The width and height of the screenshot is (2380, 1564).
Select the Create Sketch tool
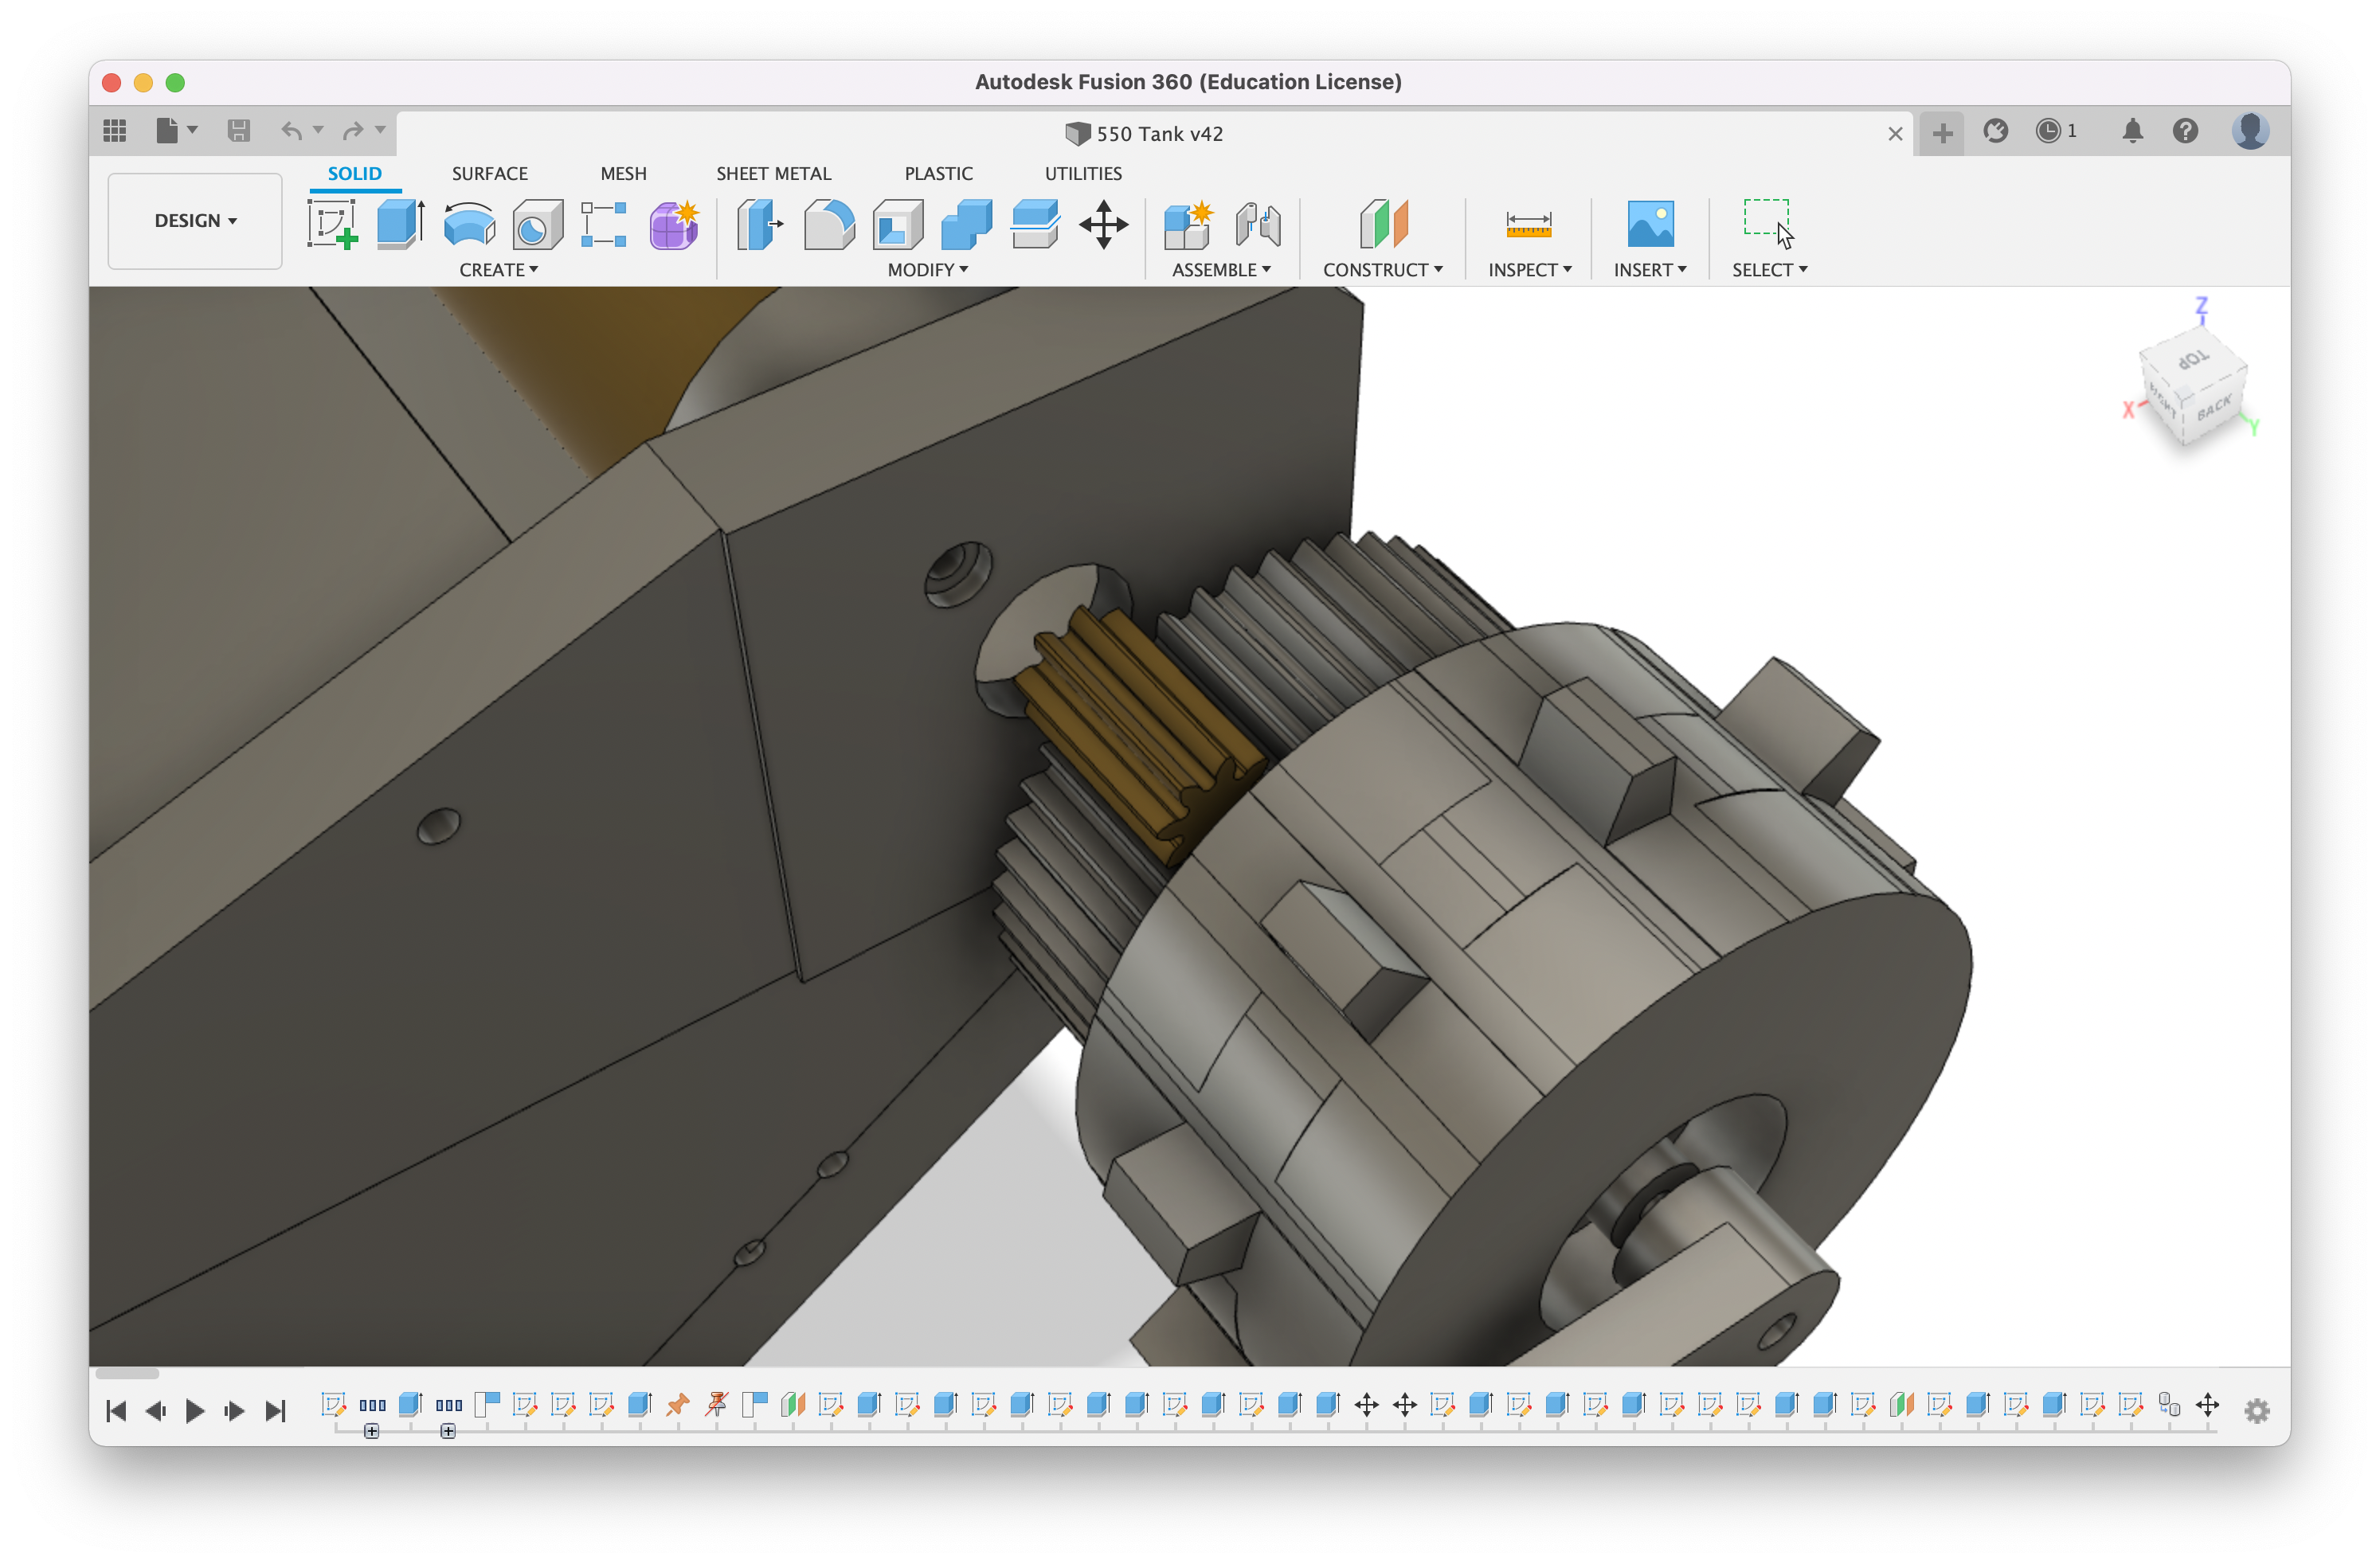[331, 224]
